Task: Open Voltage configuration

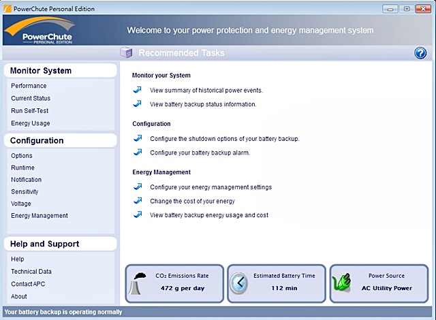Action: 21,204
